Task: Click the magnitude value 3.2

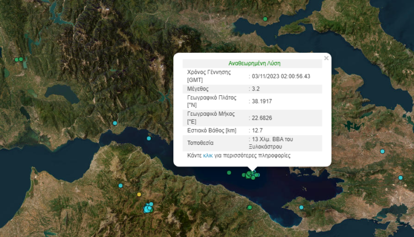Action: [256, 88]
